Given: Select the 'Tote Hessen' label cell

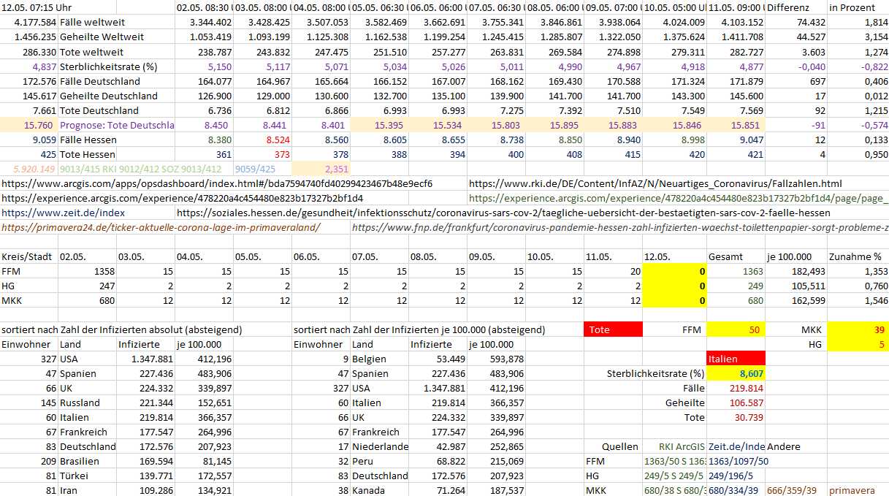Looking at the screenshot, I should pos(89,154).
